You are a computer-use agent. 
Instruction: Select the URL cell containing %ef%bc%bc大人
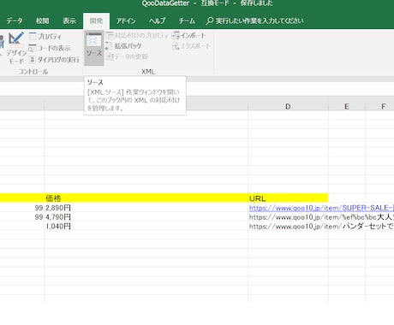tap(288, 217)
